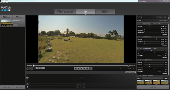Screen dimensions: 170x90
Task: Toggle the loop playback icon
Action: tap(91, 68)
